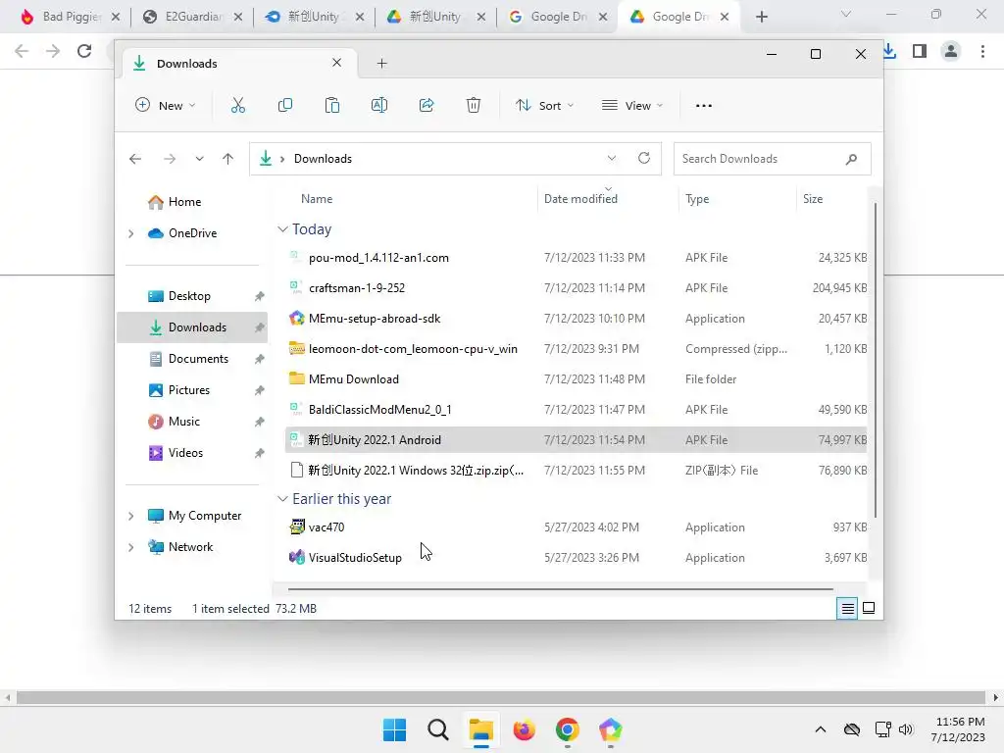1004x753 pixels.
Task: Open Windows Start menu
Action: click(x=394, y=729)
